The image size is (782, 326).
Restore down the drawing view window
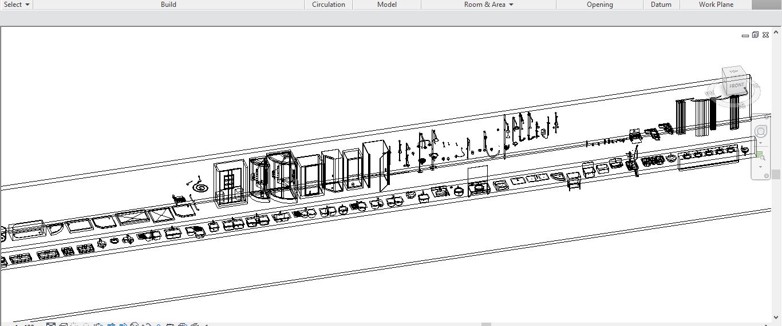(755, 35)
